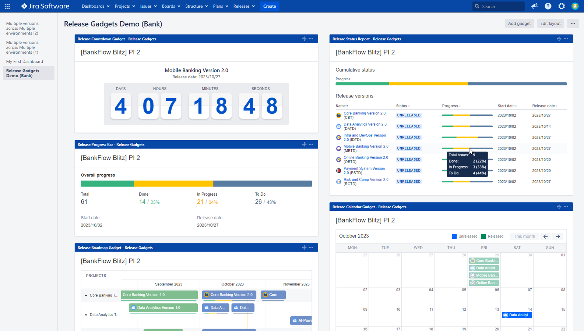Sort release versions by Start date column

pyautogui.click(x=507, y=106)
